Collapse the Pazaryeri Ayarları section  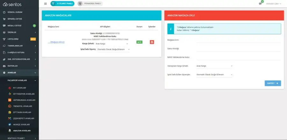coord(19,80)
